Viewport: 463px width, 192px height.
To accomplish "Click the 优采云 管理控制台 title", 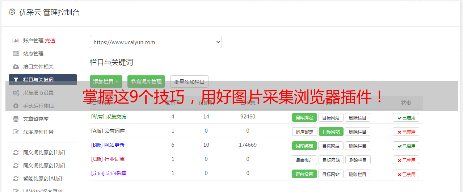I will coord(49,12).
